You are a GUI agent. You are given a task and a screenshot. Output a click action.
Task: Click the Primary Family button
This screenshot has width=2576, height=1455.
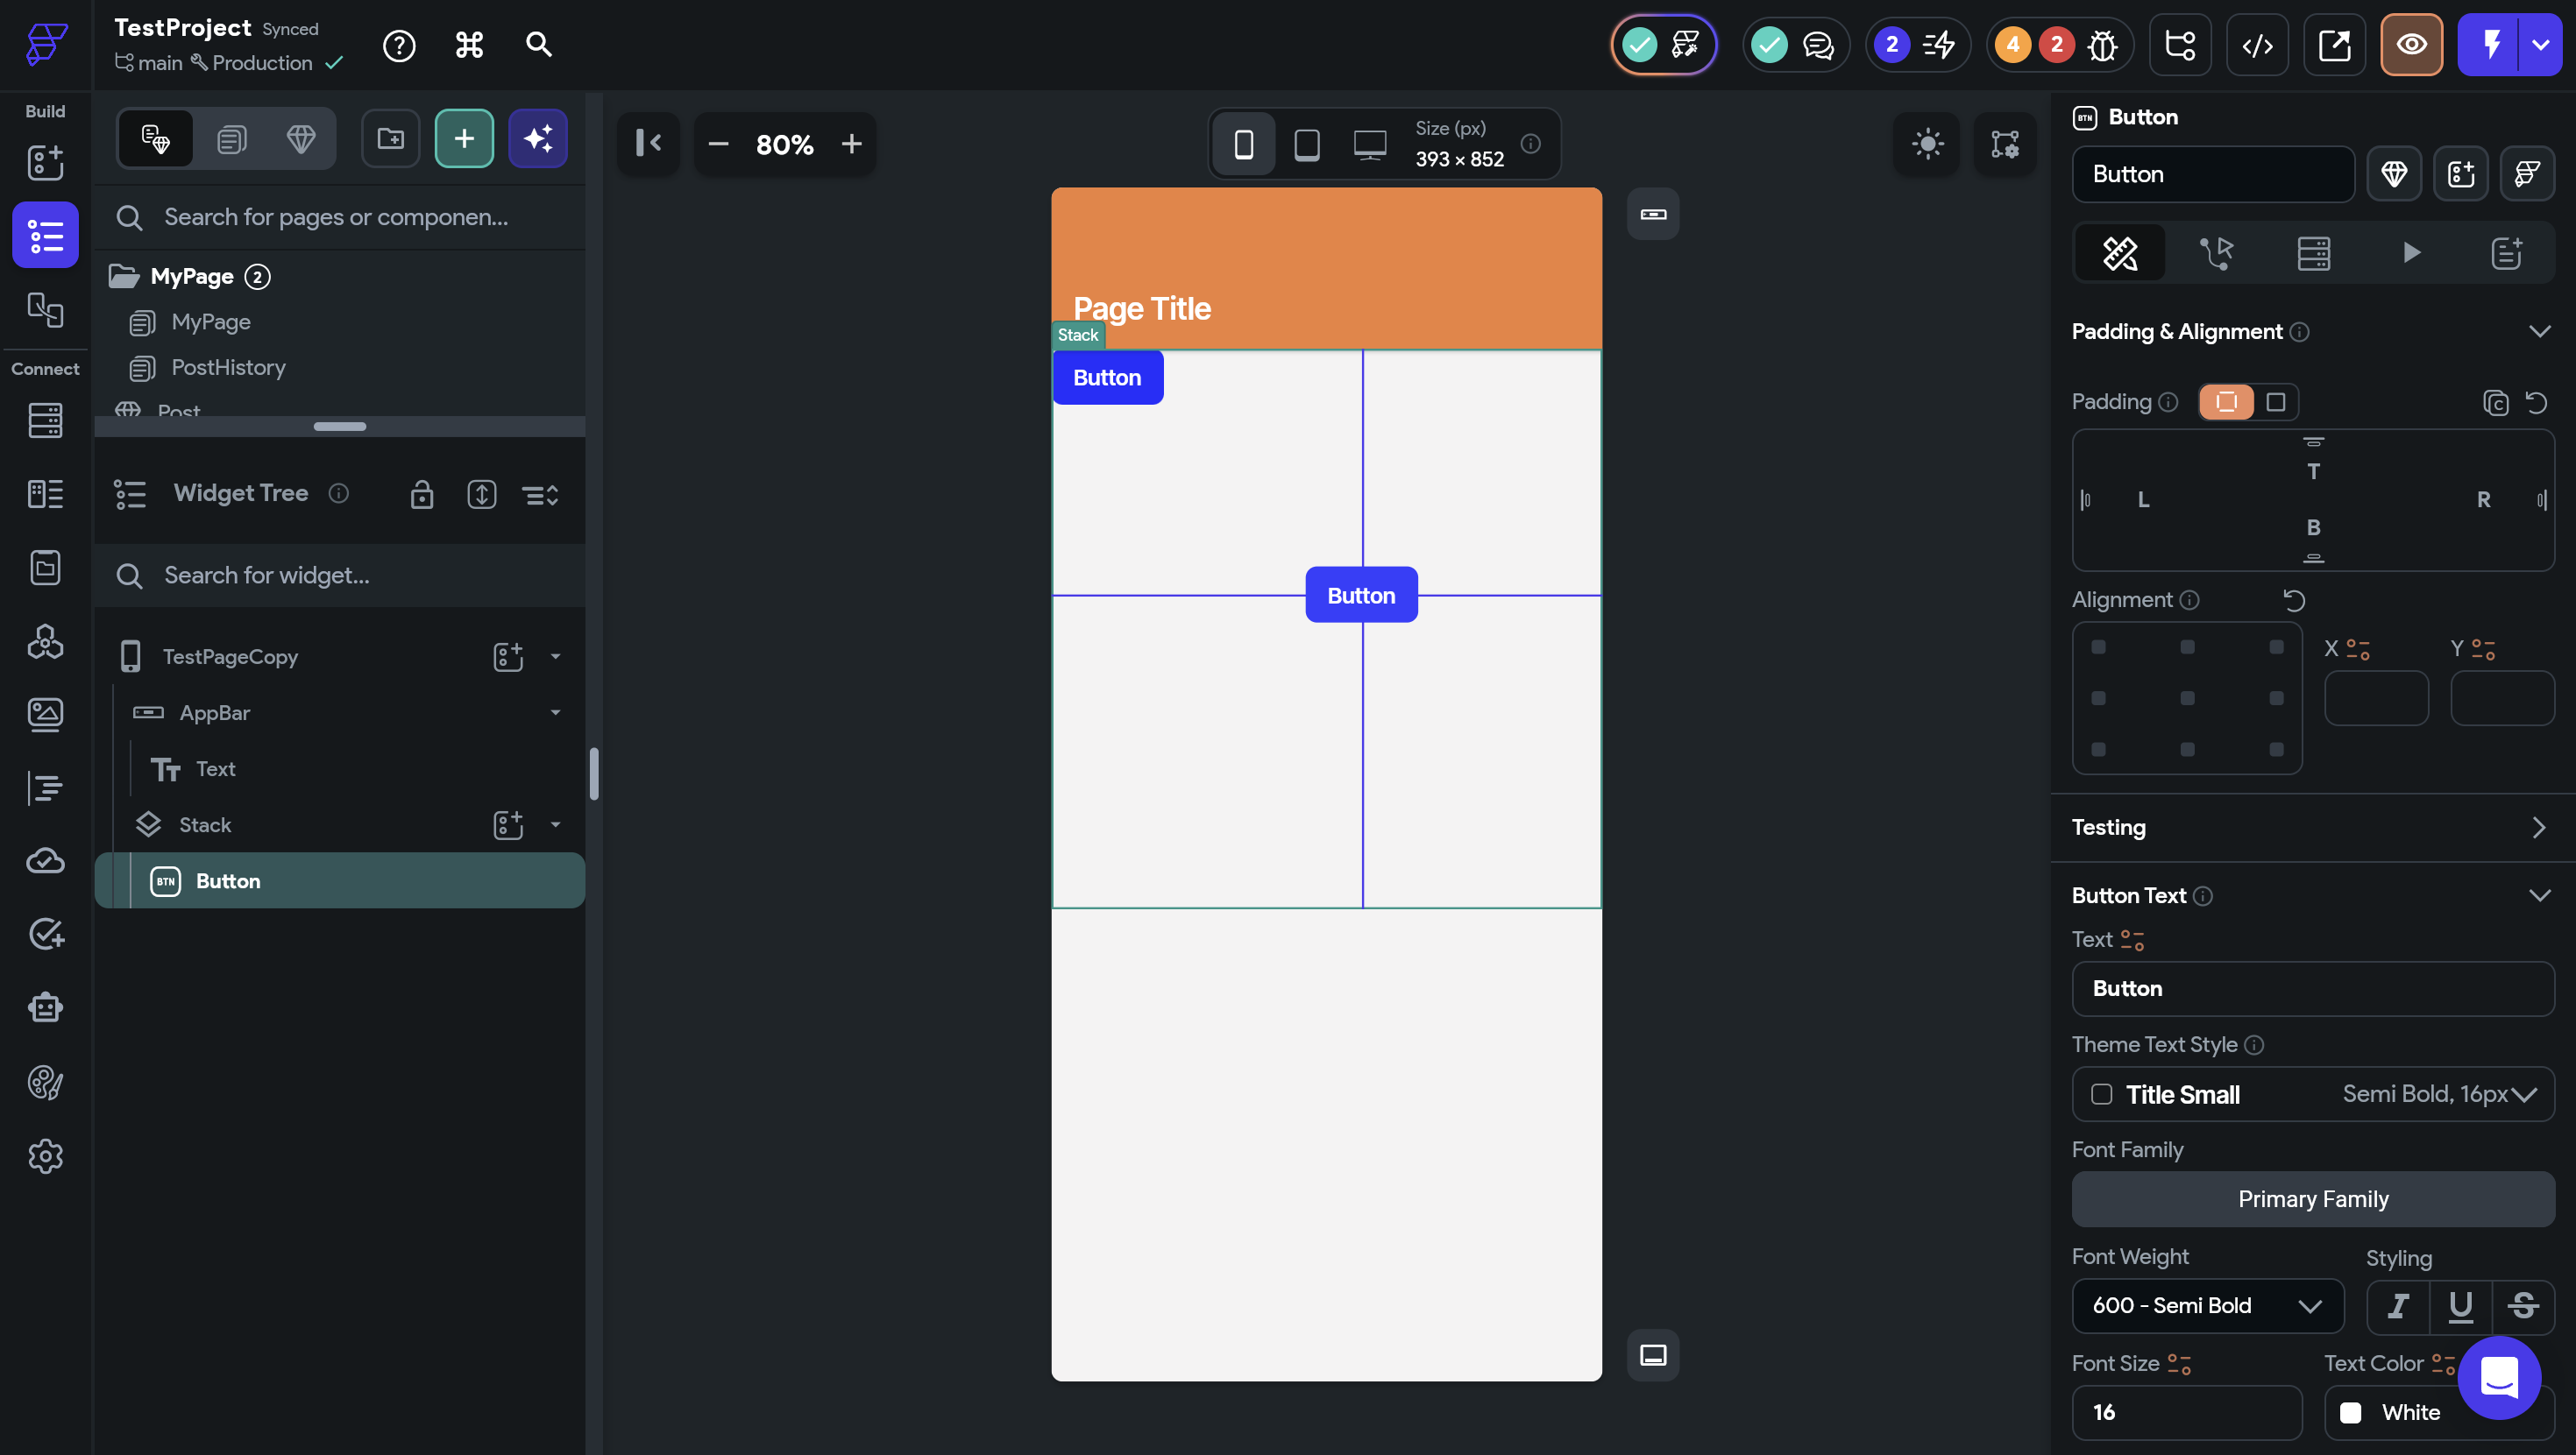2313,1199
